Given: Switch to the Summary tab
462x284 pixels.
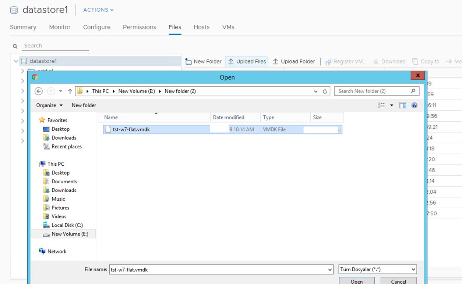Looking at the screenshot, I should pos(23,27).
